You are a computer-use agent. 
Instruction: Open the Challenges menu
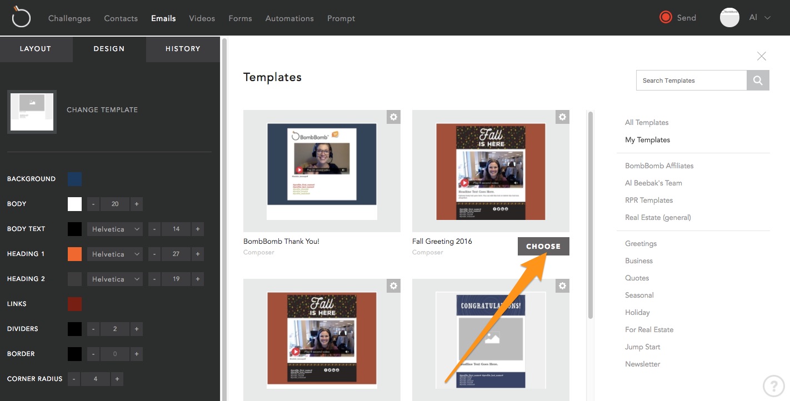click(69, 18)
